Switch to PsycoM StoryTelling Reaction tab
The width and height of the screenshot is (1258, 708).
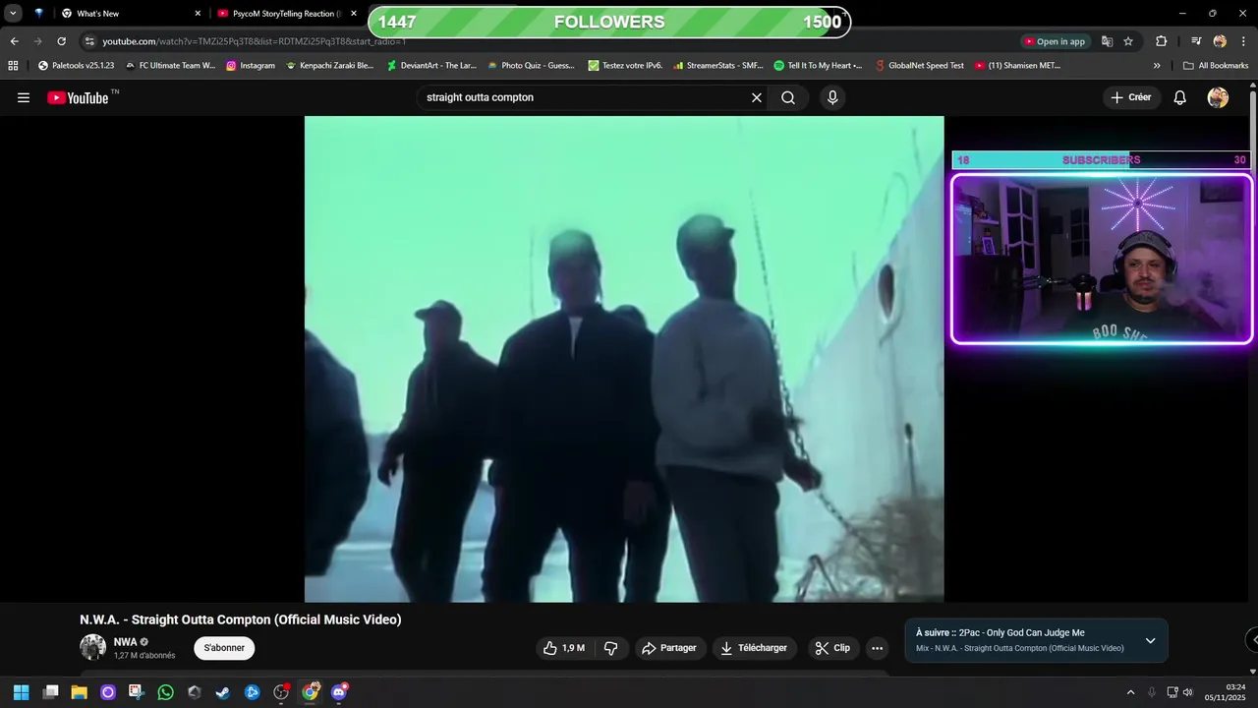click(x=285, y=14)
